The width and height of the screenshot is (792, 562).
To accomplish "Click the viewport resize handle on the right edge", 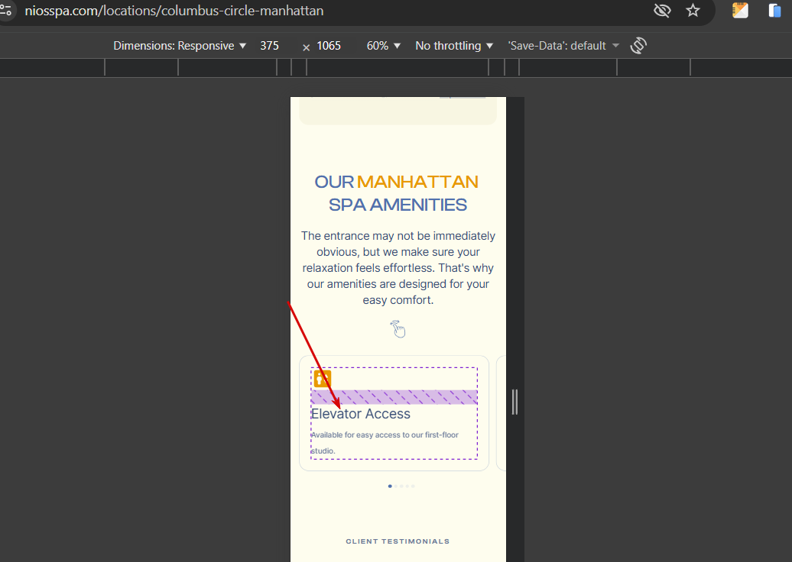I will coord(514,402).
